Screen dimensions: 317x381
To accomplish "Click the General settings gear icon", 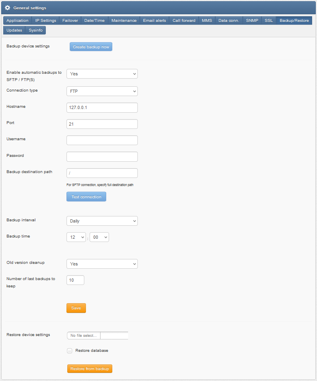I will [8, 8].
